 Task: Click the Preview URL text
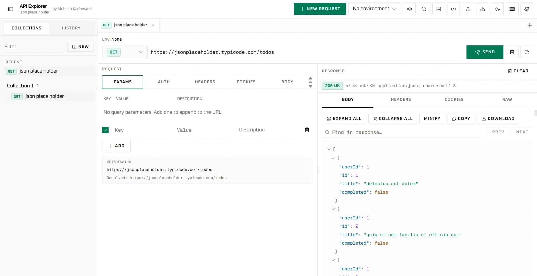click(160, 170)
